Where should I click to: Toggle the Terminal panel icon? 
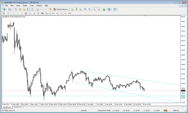tap(28, 9)
